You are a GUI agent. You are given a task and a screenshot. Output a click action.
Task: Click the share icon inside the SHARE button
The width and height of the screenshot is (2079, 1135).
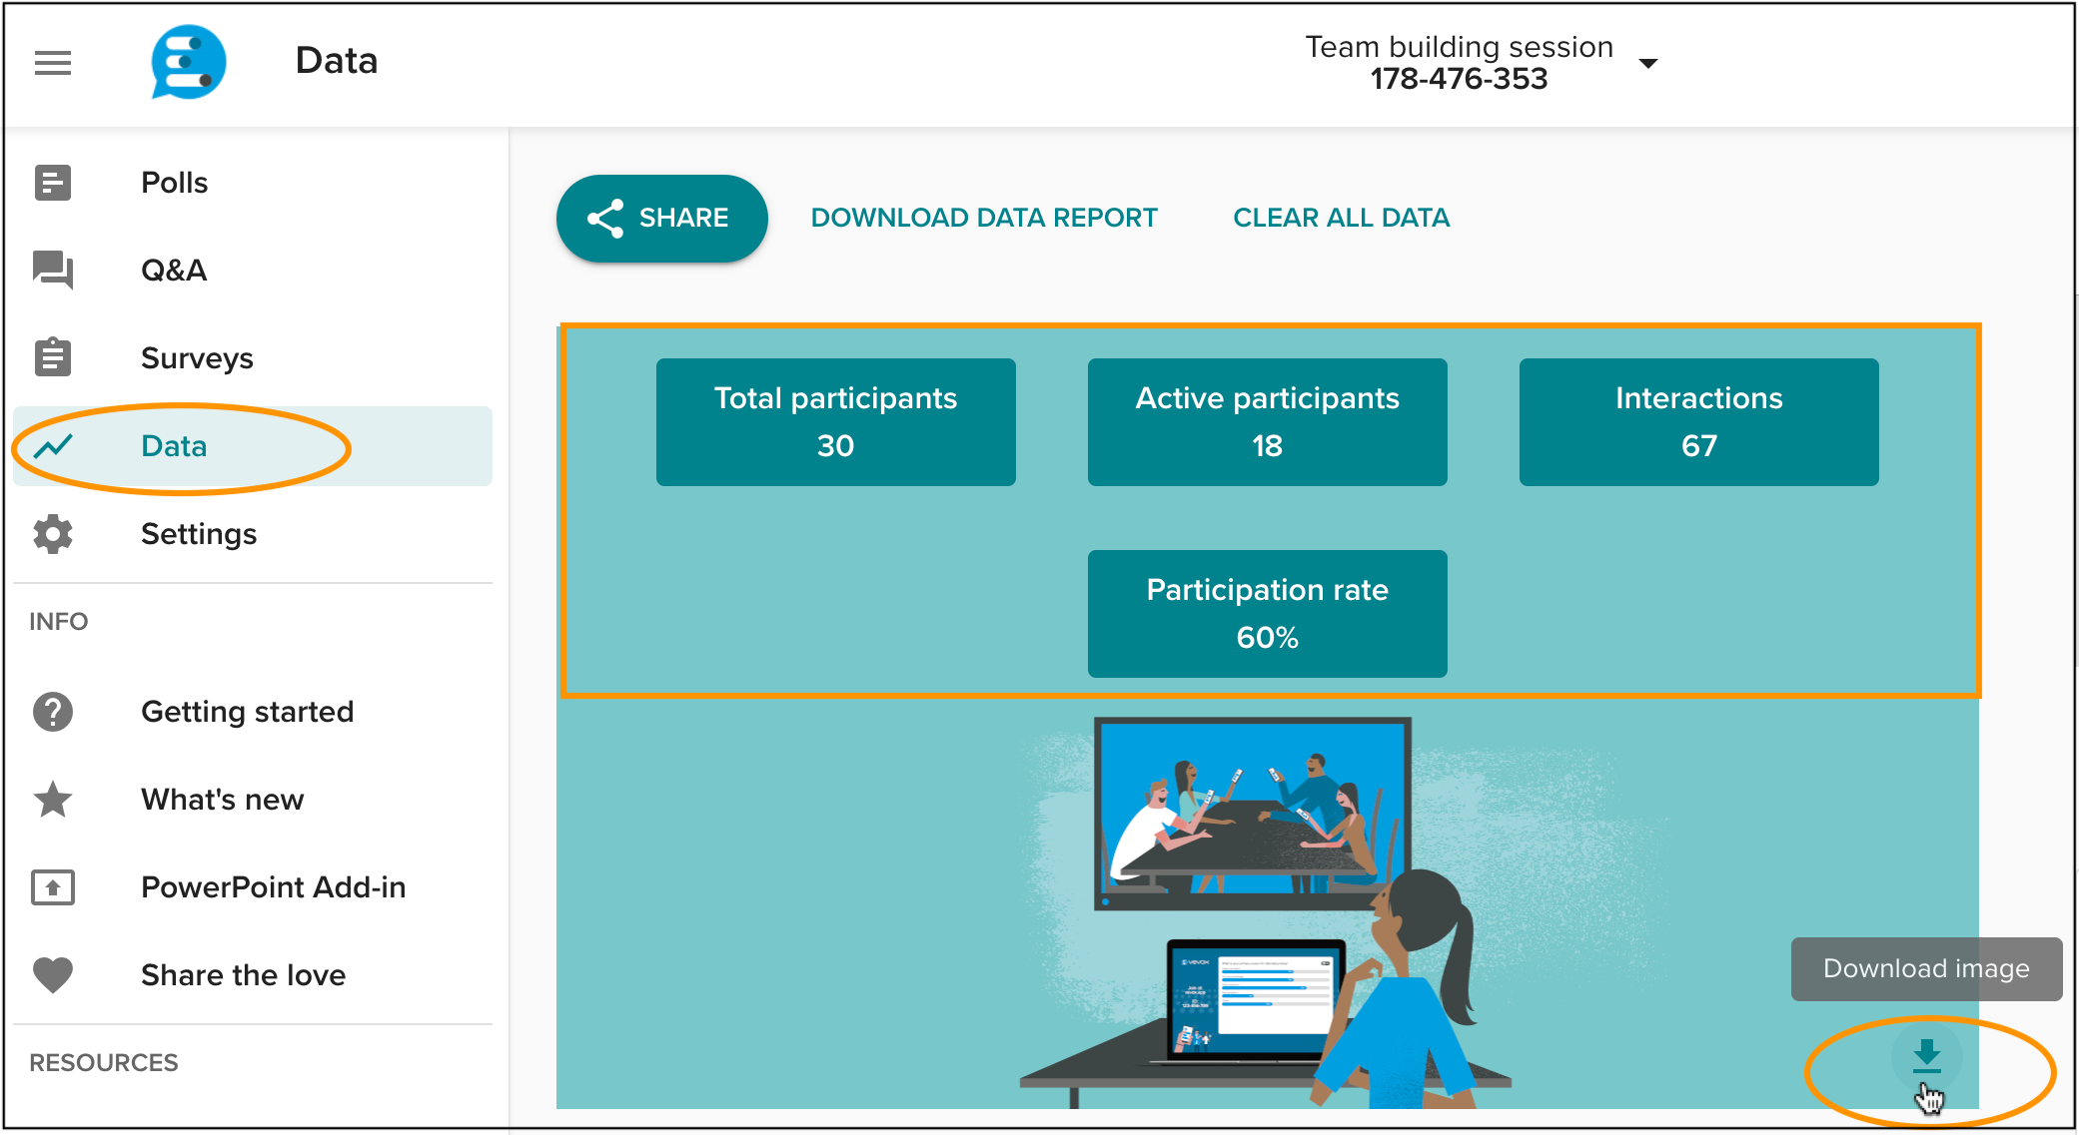[x=605, y=219]
